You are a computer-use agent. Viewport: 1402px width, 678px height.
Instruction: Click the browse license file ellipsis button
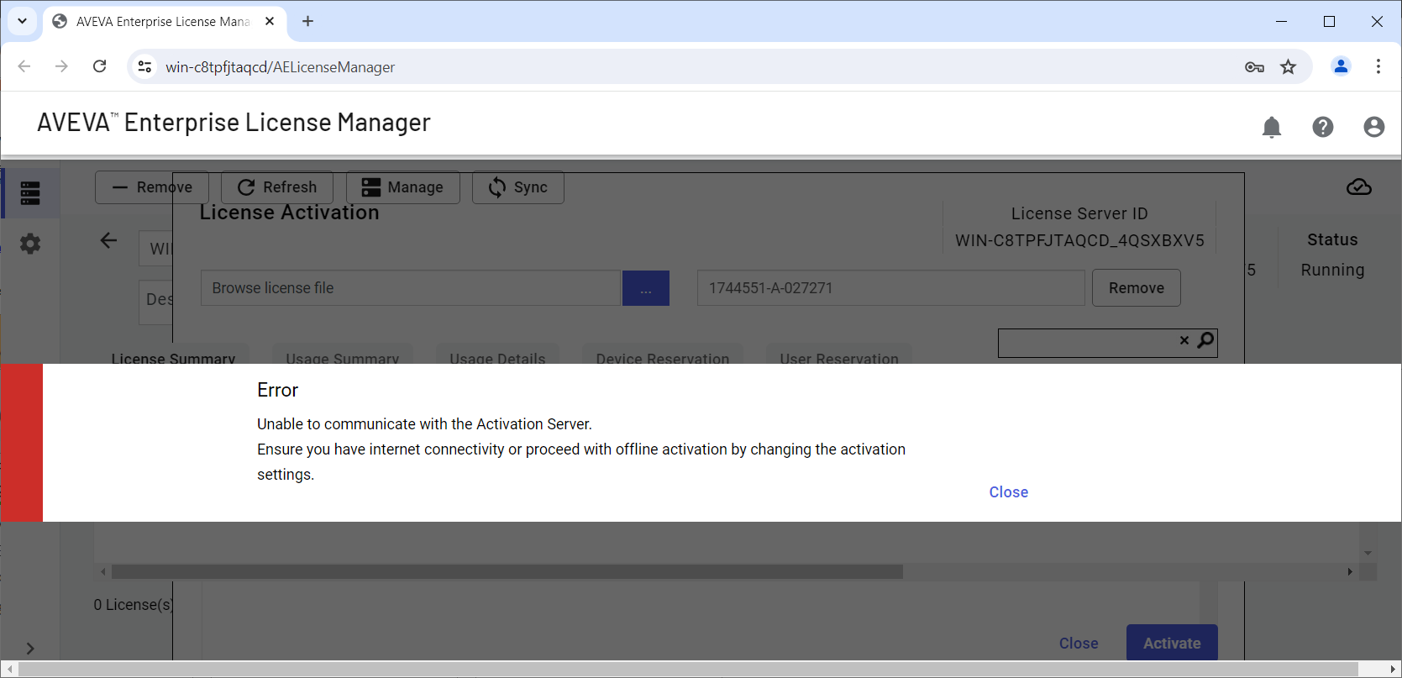pos(646,288)
